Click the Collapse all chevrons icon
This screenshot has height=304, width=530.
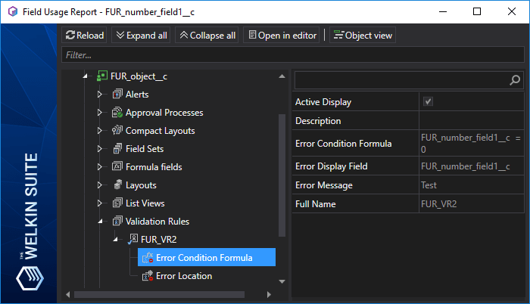point(184,35)
